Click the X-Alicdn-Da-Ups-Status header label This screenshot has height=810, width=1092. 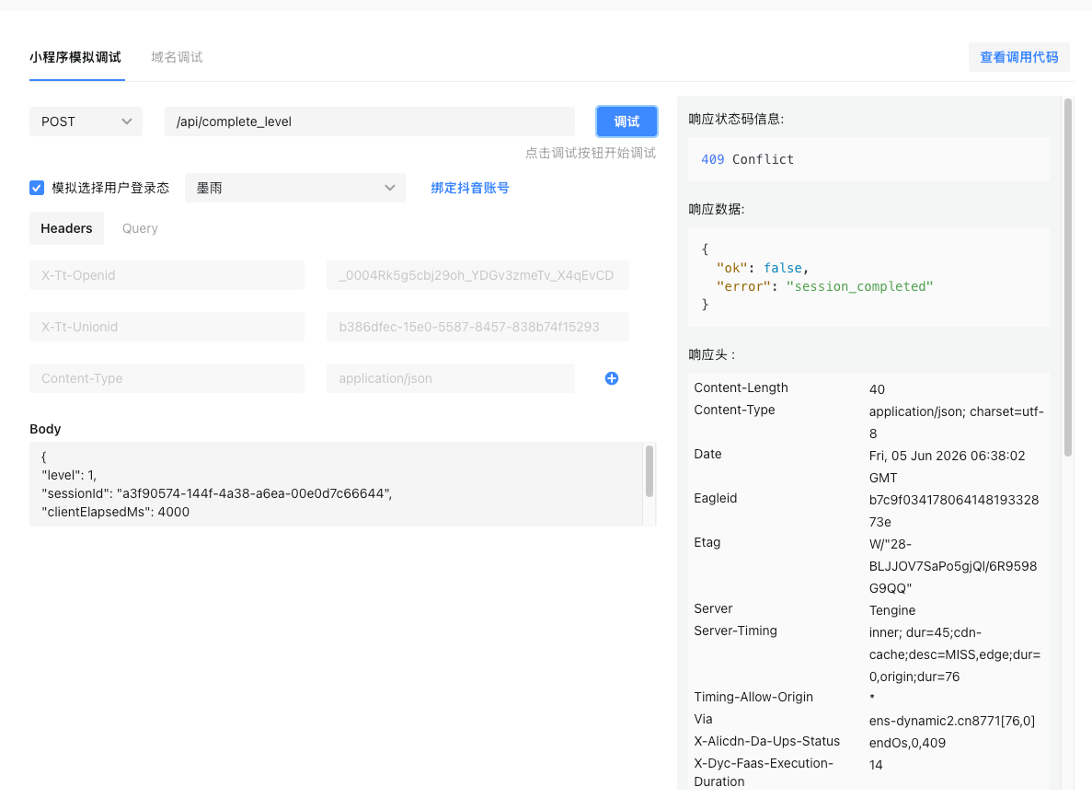[x=766, y=741]
